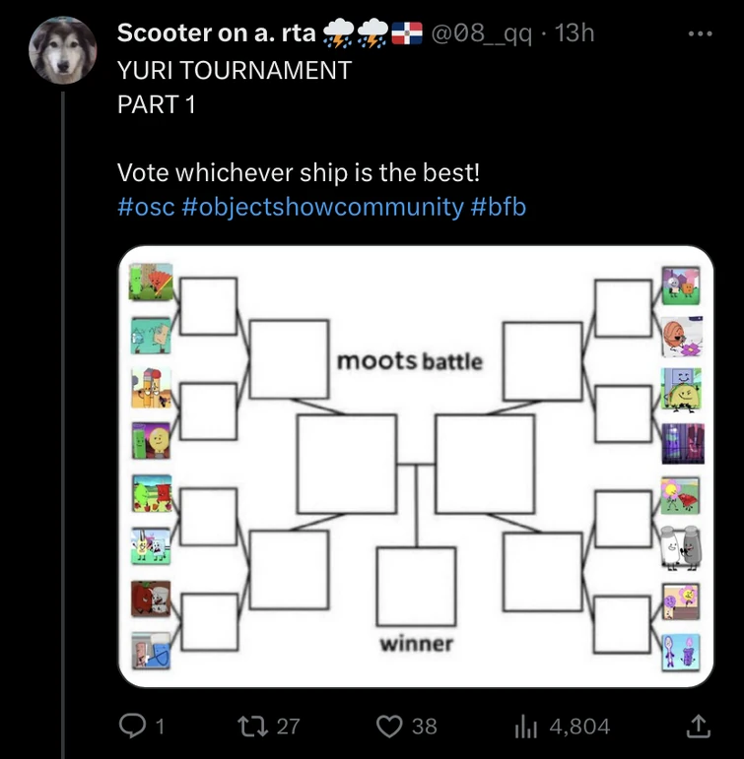Screen dimensions: 744x759
Task: Open the three-dot more options menu
Action: point(700,32)
